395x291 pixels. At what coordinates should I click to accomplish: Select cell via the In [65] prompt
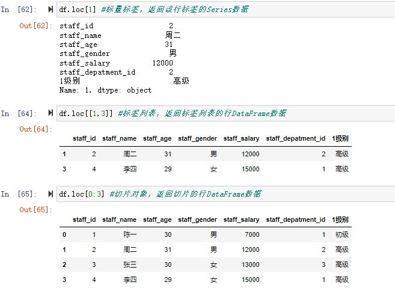click(19, 194)
